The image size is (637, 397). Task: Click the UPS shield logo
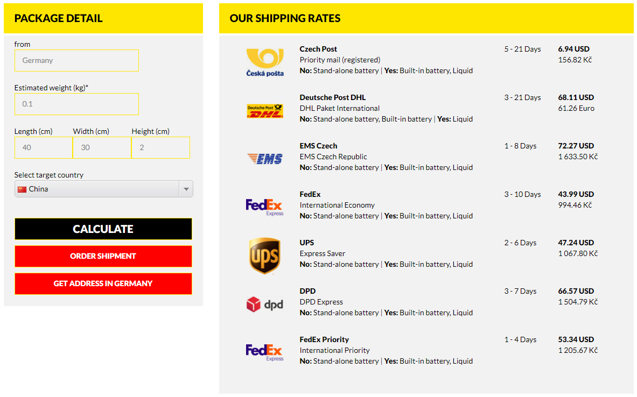pyautogui.click(x=264, y=256)
